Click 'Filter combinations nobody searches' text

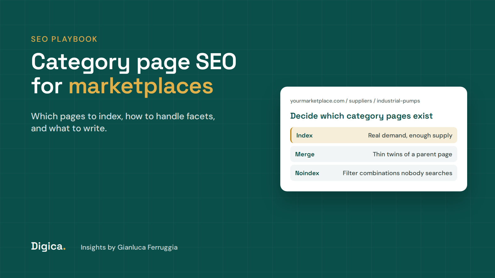397,173
